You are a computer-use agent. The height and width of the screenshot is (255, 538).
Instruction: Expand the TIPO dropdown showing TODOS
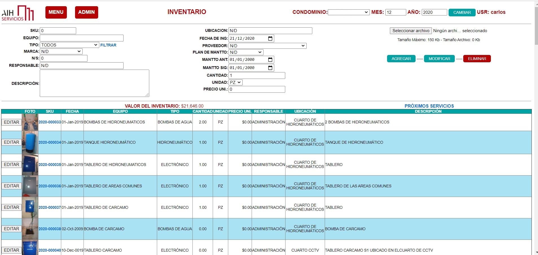(x=69, y=45)
